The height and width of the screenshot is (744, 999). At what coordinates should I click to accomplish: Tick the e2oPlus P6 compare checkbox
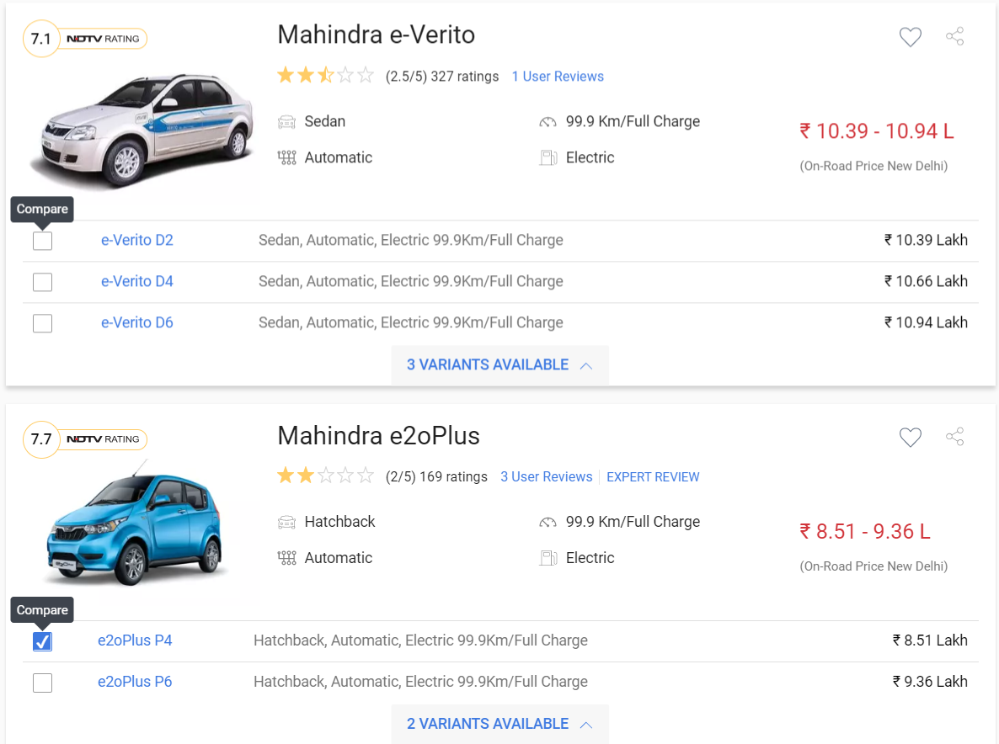coord(43,683)
